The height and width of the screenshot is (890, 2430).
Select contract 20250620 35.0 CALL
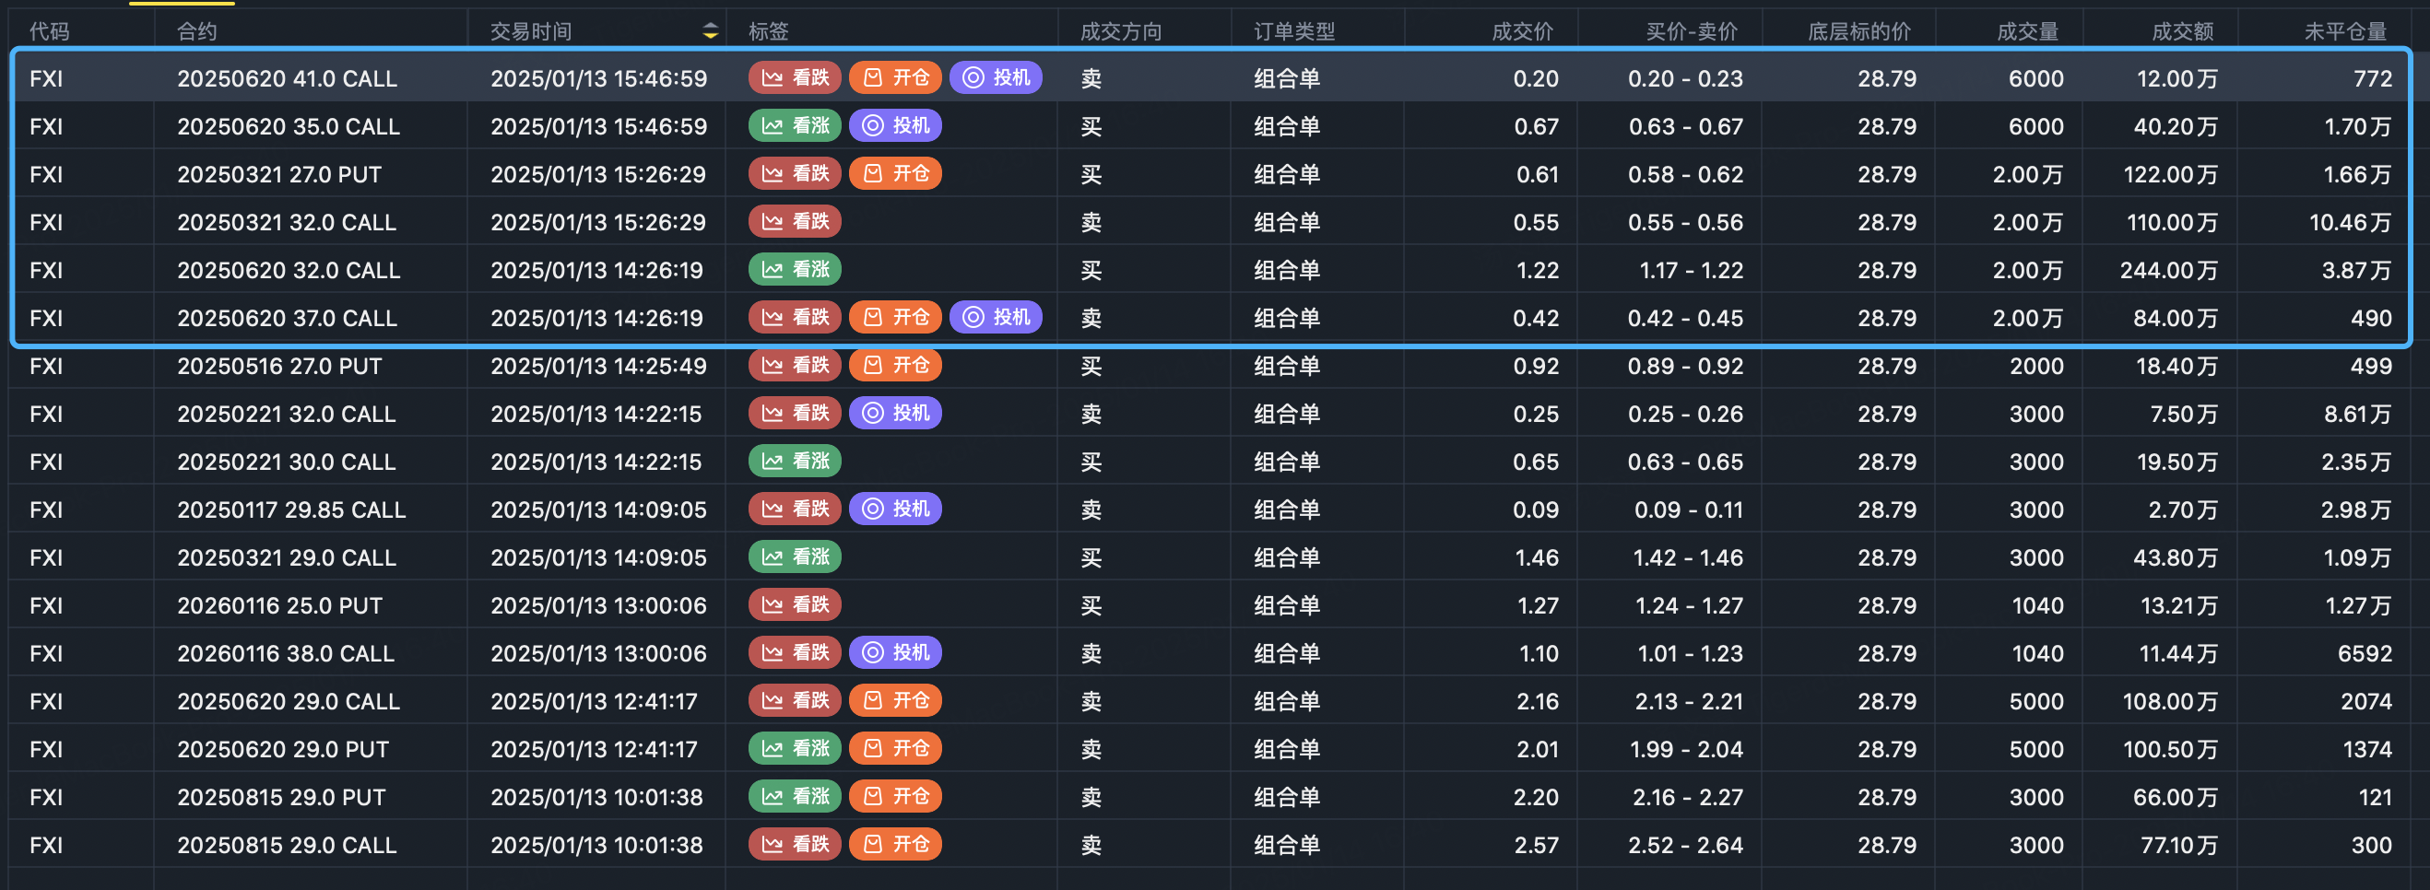coord(289,126)
